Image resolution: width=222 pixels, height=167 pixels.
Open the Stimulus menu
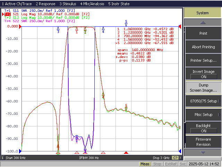click(x=68, y=4)
